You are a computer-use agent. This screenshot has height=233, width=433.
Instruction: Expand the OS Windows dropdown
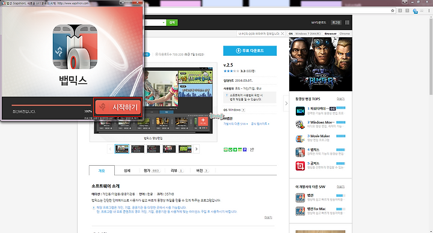[244, 110]
